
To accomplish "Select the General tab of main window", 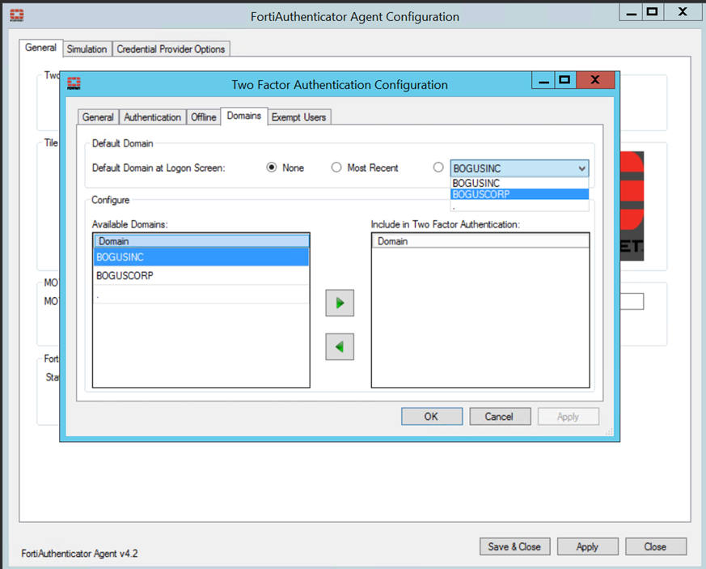I will point(41,47).
